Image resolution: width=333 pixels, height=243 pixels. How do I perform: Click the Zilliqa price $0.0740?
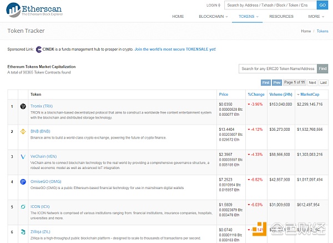(225, 230)
